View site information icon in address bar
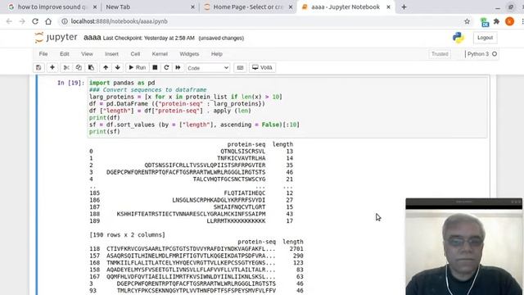Image resolution: width=524 pixels, height=295 pixels. pos(64,21)
